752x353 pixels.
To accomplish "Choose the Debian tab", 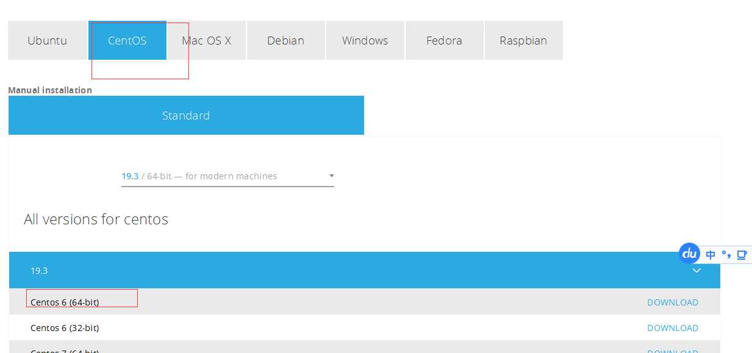I will [x=285, y=41].
